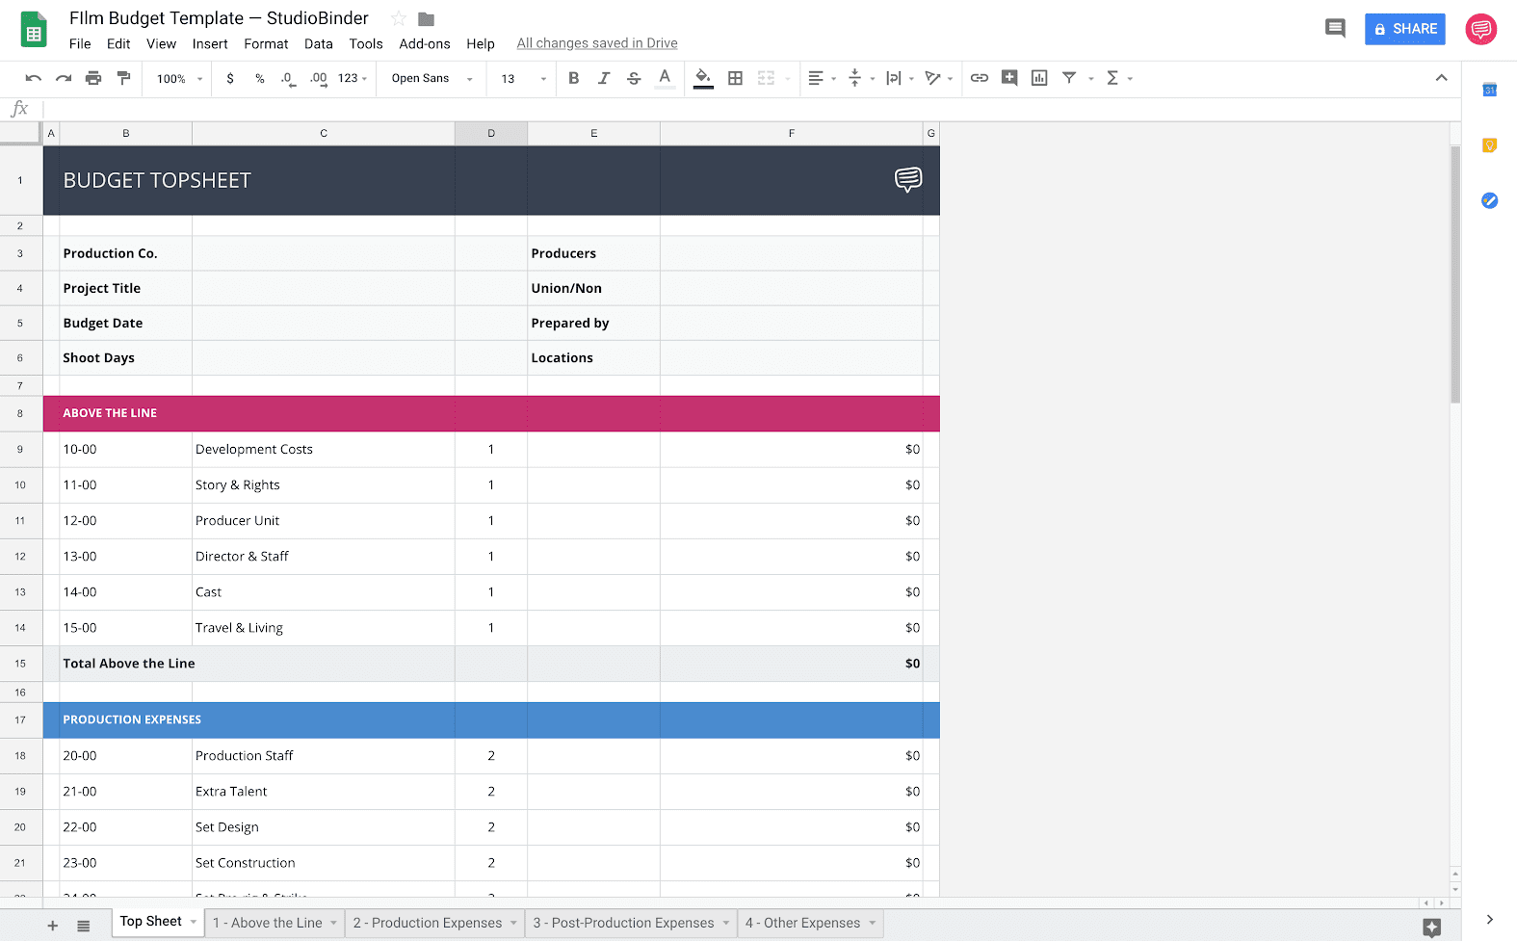
Task: Toggle italic formatting
Action: (x=604, y=78)
